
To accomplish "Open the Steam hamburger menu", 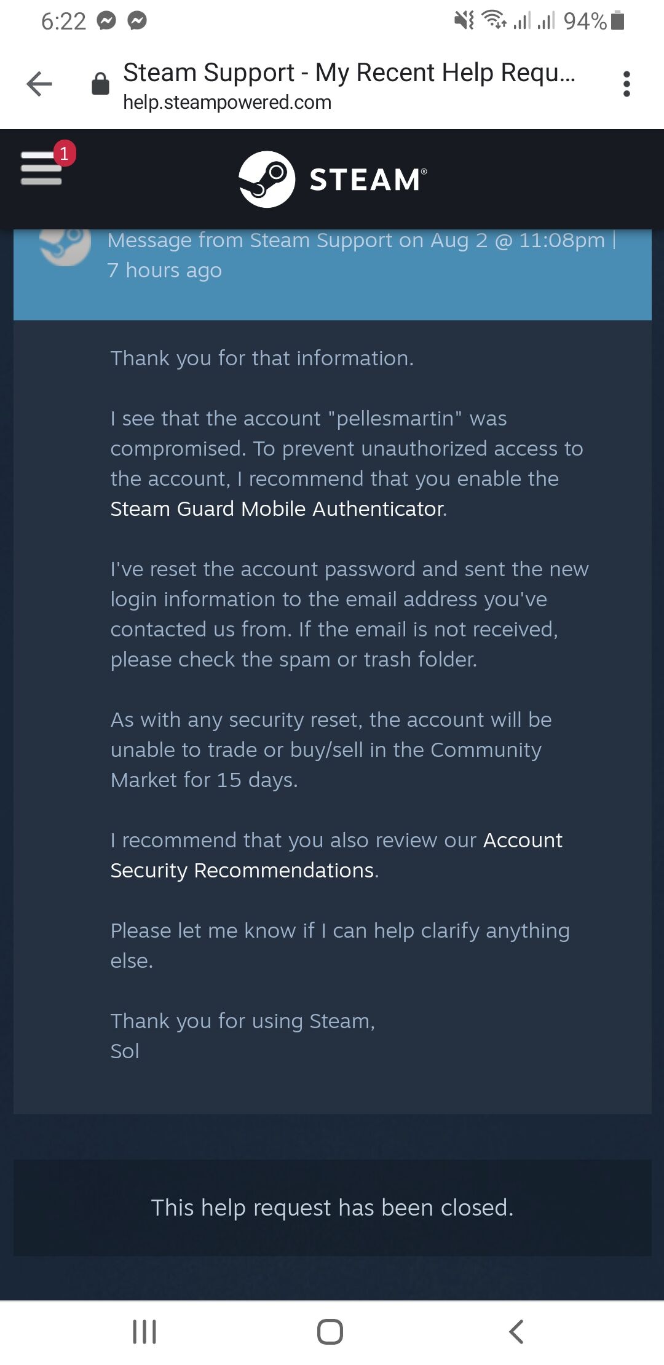I will point(41,168).
